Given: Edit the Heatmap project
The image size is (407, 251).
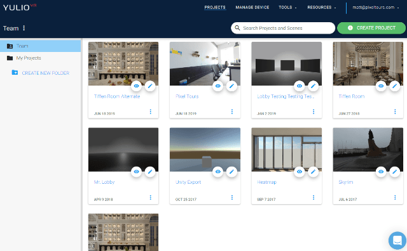Looking at the screenshot, I should 313,172.
